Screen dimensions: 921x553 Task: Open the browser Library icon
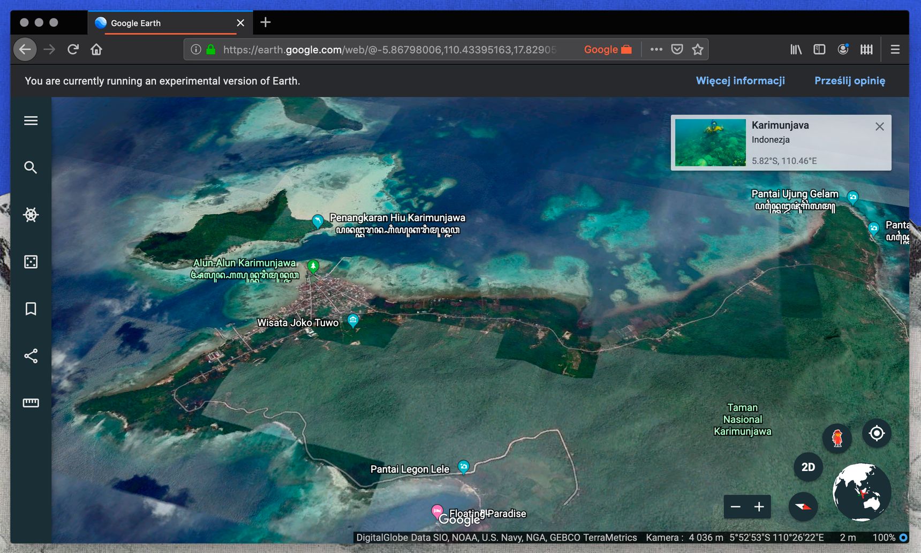point(796,50)
